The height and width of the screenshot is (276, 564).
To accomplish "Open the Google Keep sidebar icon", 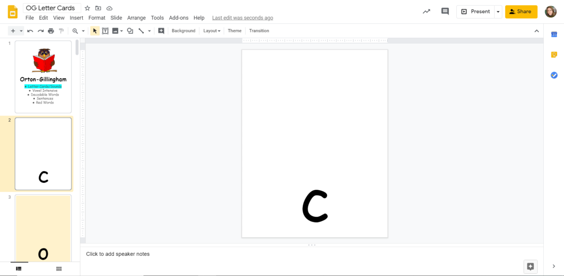I will coord(554,55).
